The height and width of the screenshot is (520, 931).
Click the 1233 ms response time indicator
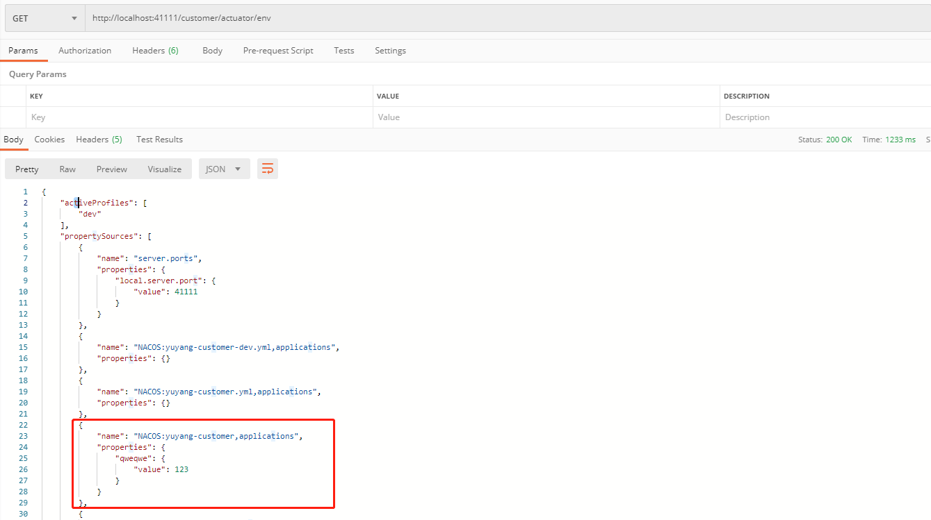tap(900, 139)
